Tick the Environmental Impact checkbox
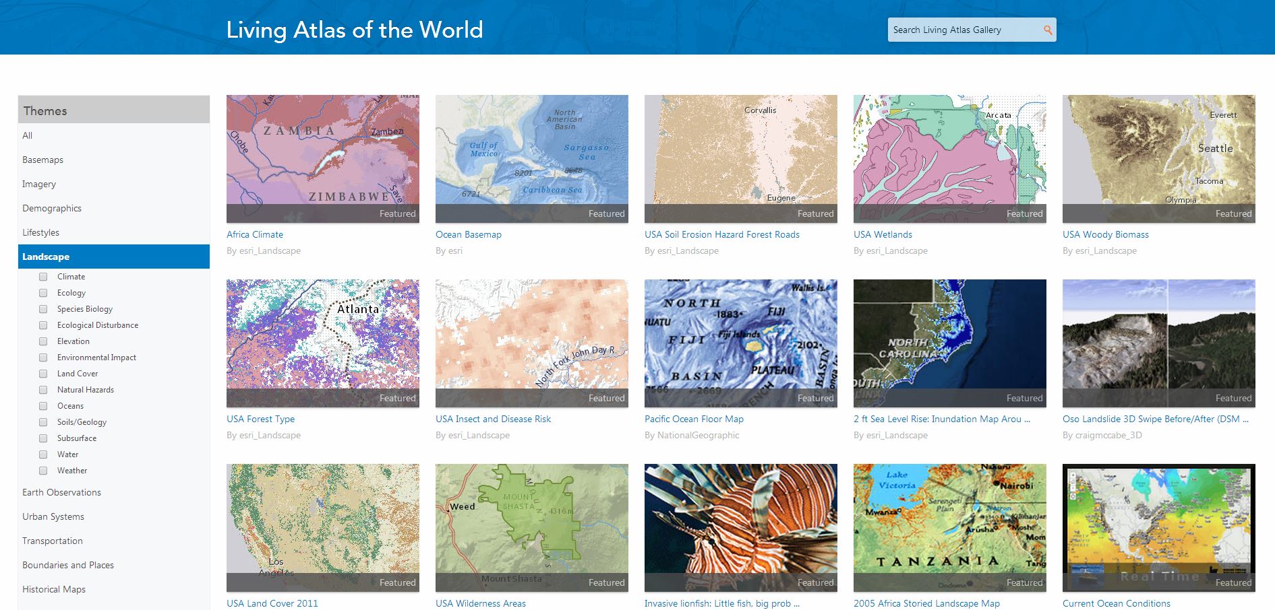This screenshot has height=610, width=1275. (x=43, y=358)
